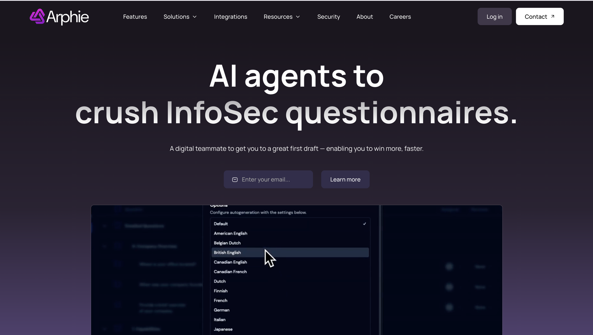Select American English from the list

coord(230,234)
